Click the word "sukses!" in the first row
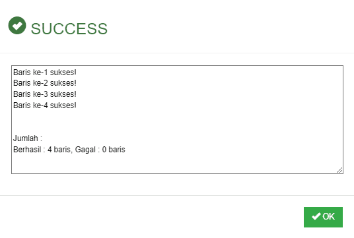 63,73
